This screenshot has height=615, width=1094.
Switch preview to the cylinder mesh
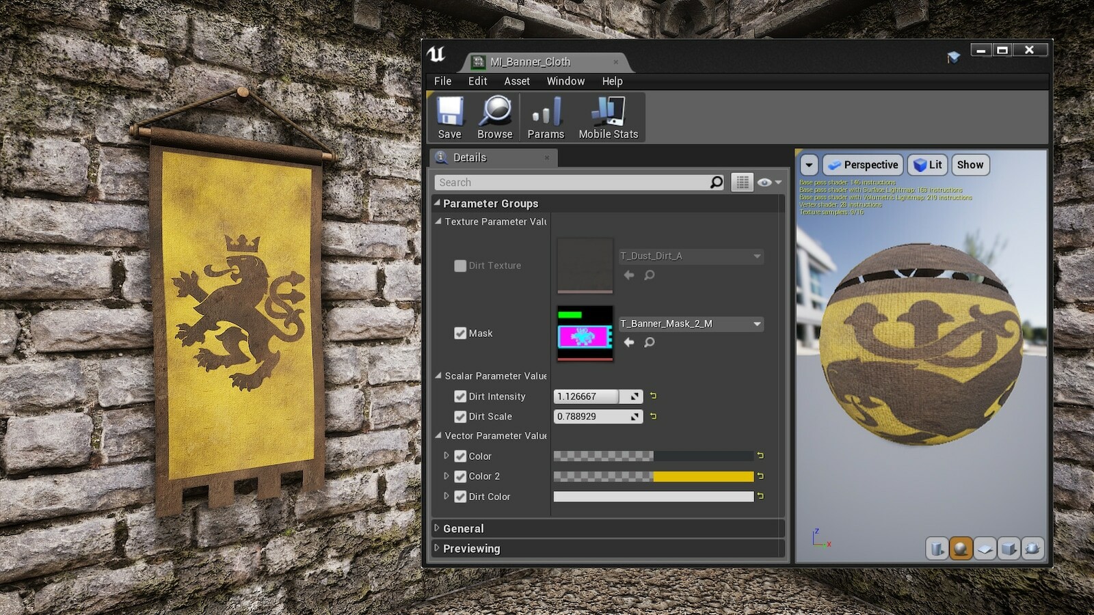point(937,548)
